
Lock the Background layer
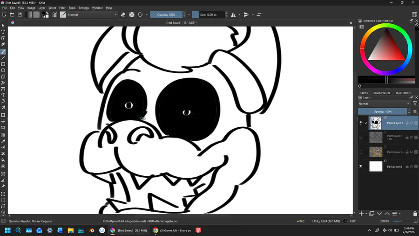tap(407, 167)
